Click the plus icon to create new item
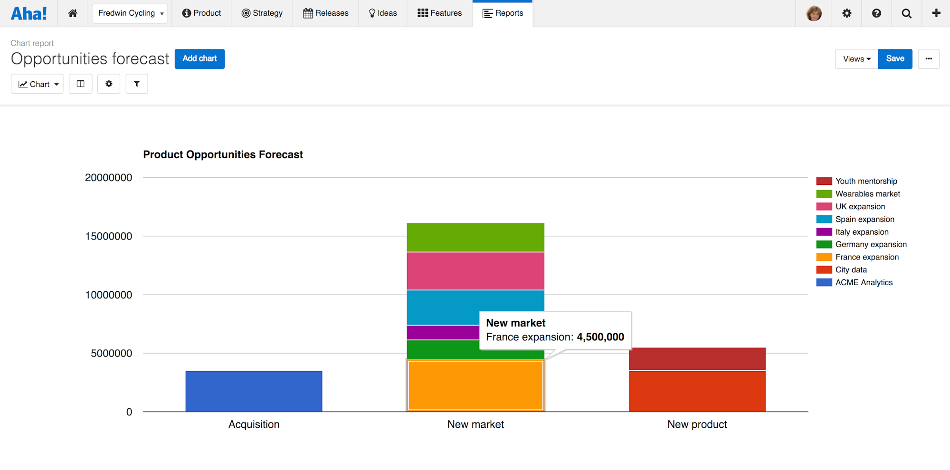Viewport: 950px width, 470px height. click(936, 13)
